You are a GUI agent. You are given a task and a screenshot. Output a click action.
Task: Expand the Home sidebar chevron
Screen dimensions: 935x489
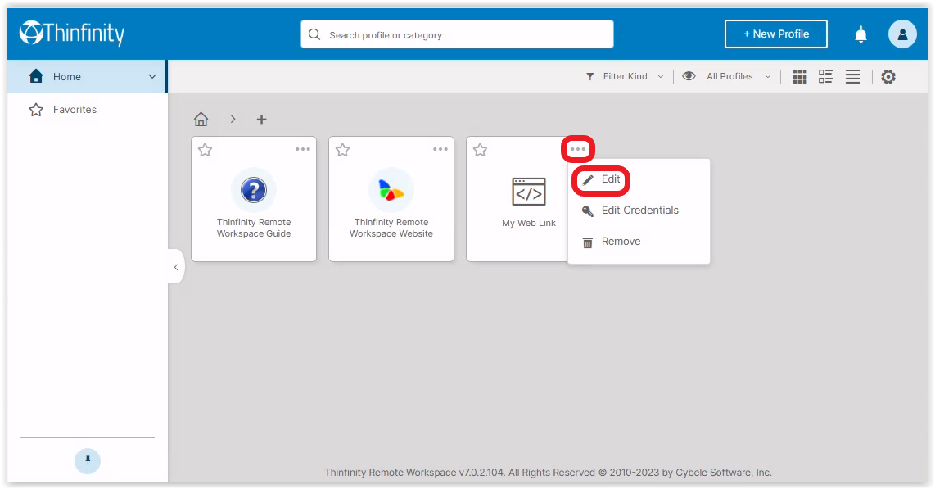pos(152,76)
